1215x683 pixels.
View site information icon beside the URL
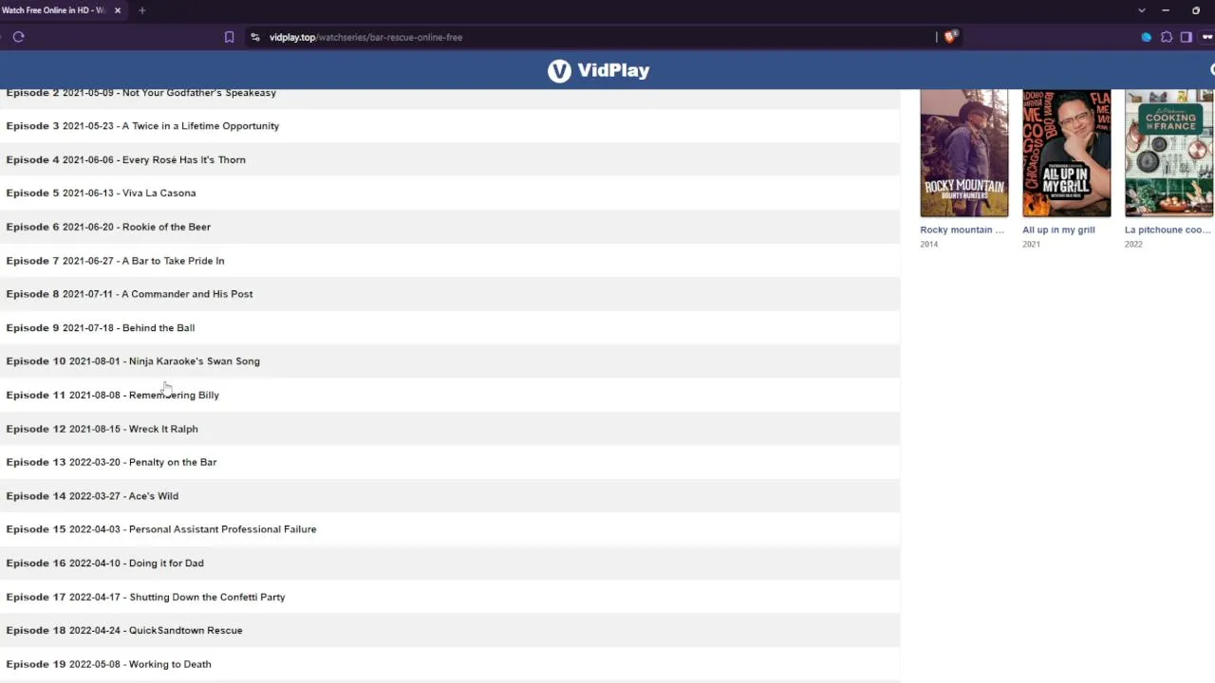[x=254, y=37]
